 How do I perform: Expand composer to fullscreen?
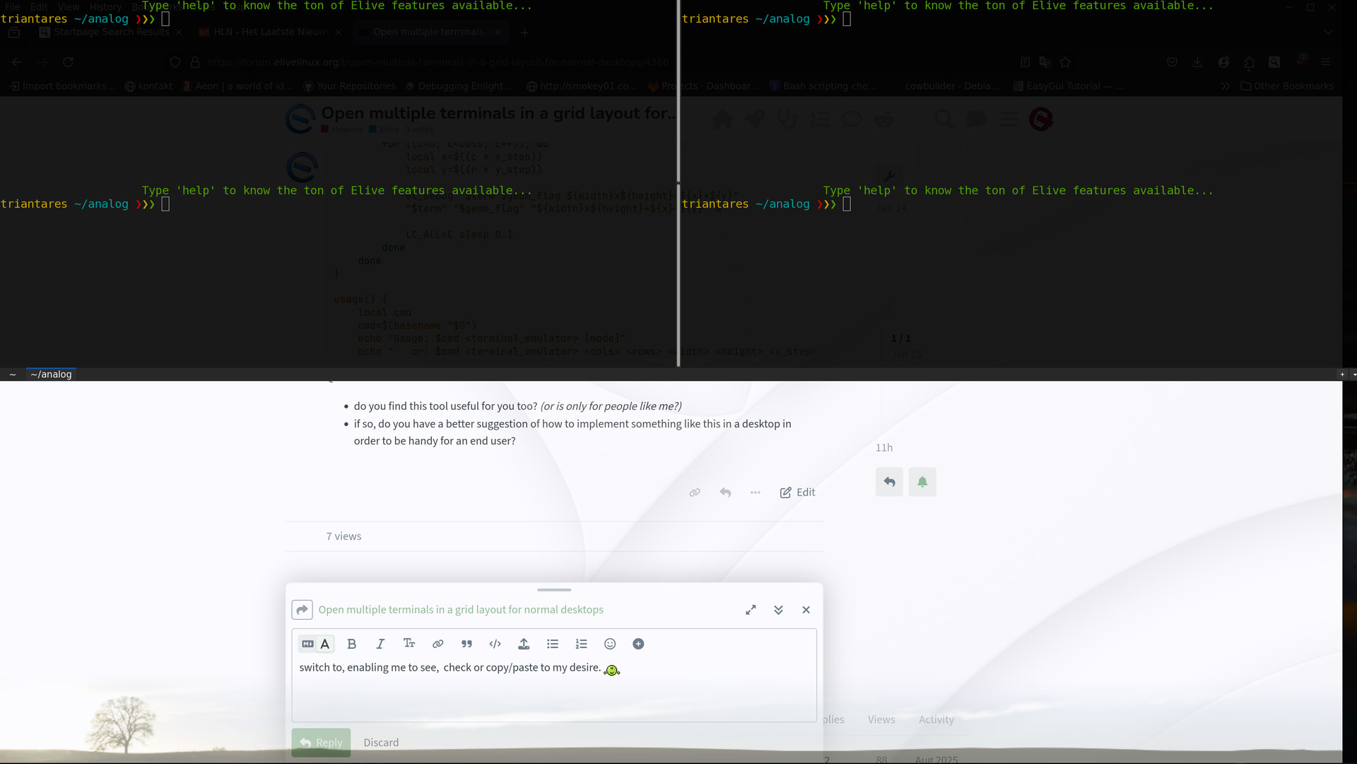751,610
